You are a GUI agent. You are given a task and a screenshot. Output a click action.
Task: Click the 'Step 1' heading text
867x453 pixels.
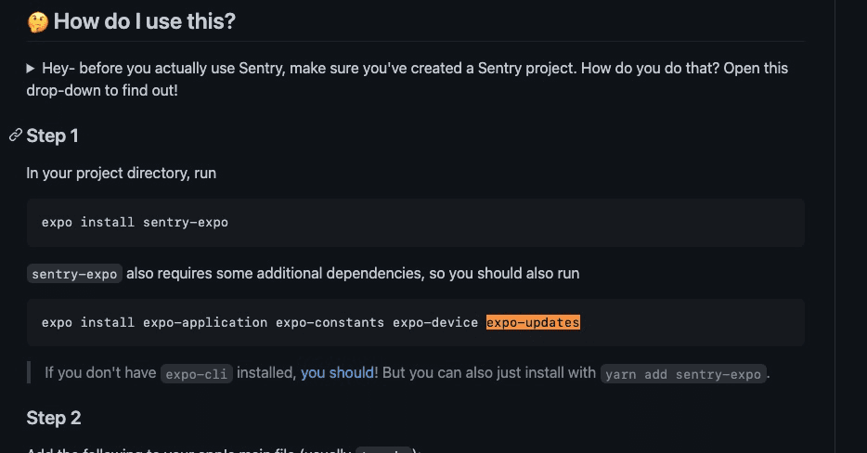click(x=53, y=136)
